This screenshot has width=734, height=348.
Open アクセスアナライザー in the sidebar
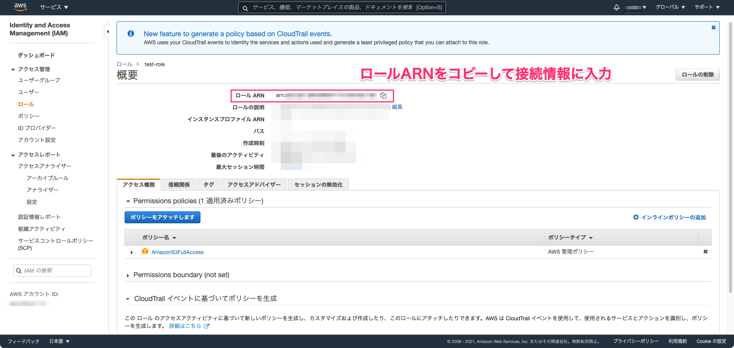[x=45, y=166]
